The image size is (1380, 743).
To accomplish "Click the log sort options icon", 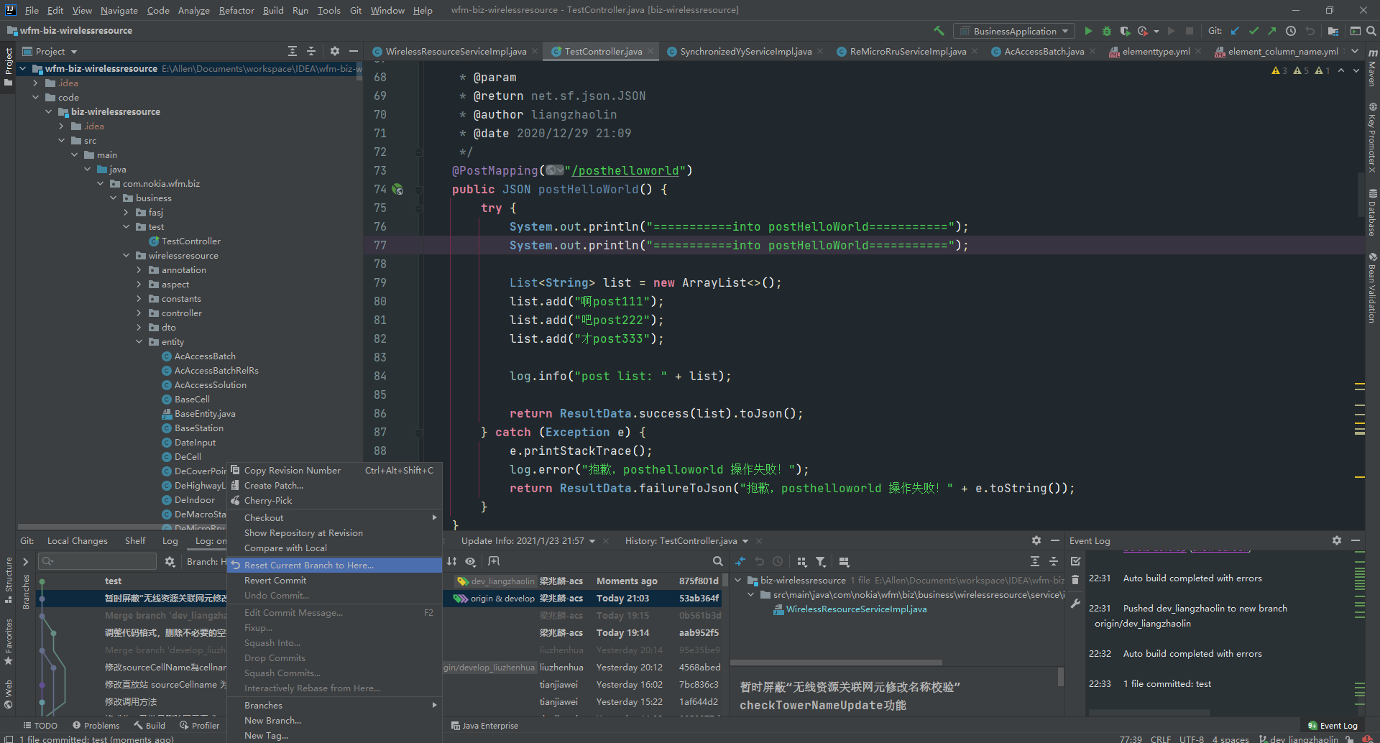I will click(x=452, y=561).
